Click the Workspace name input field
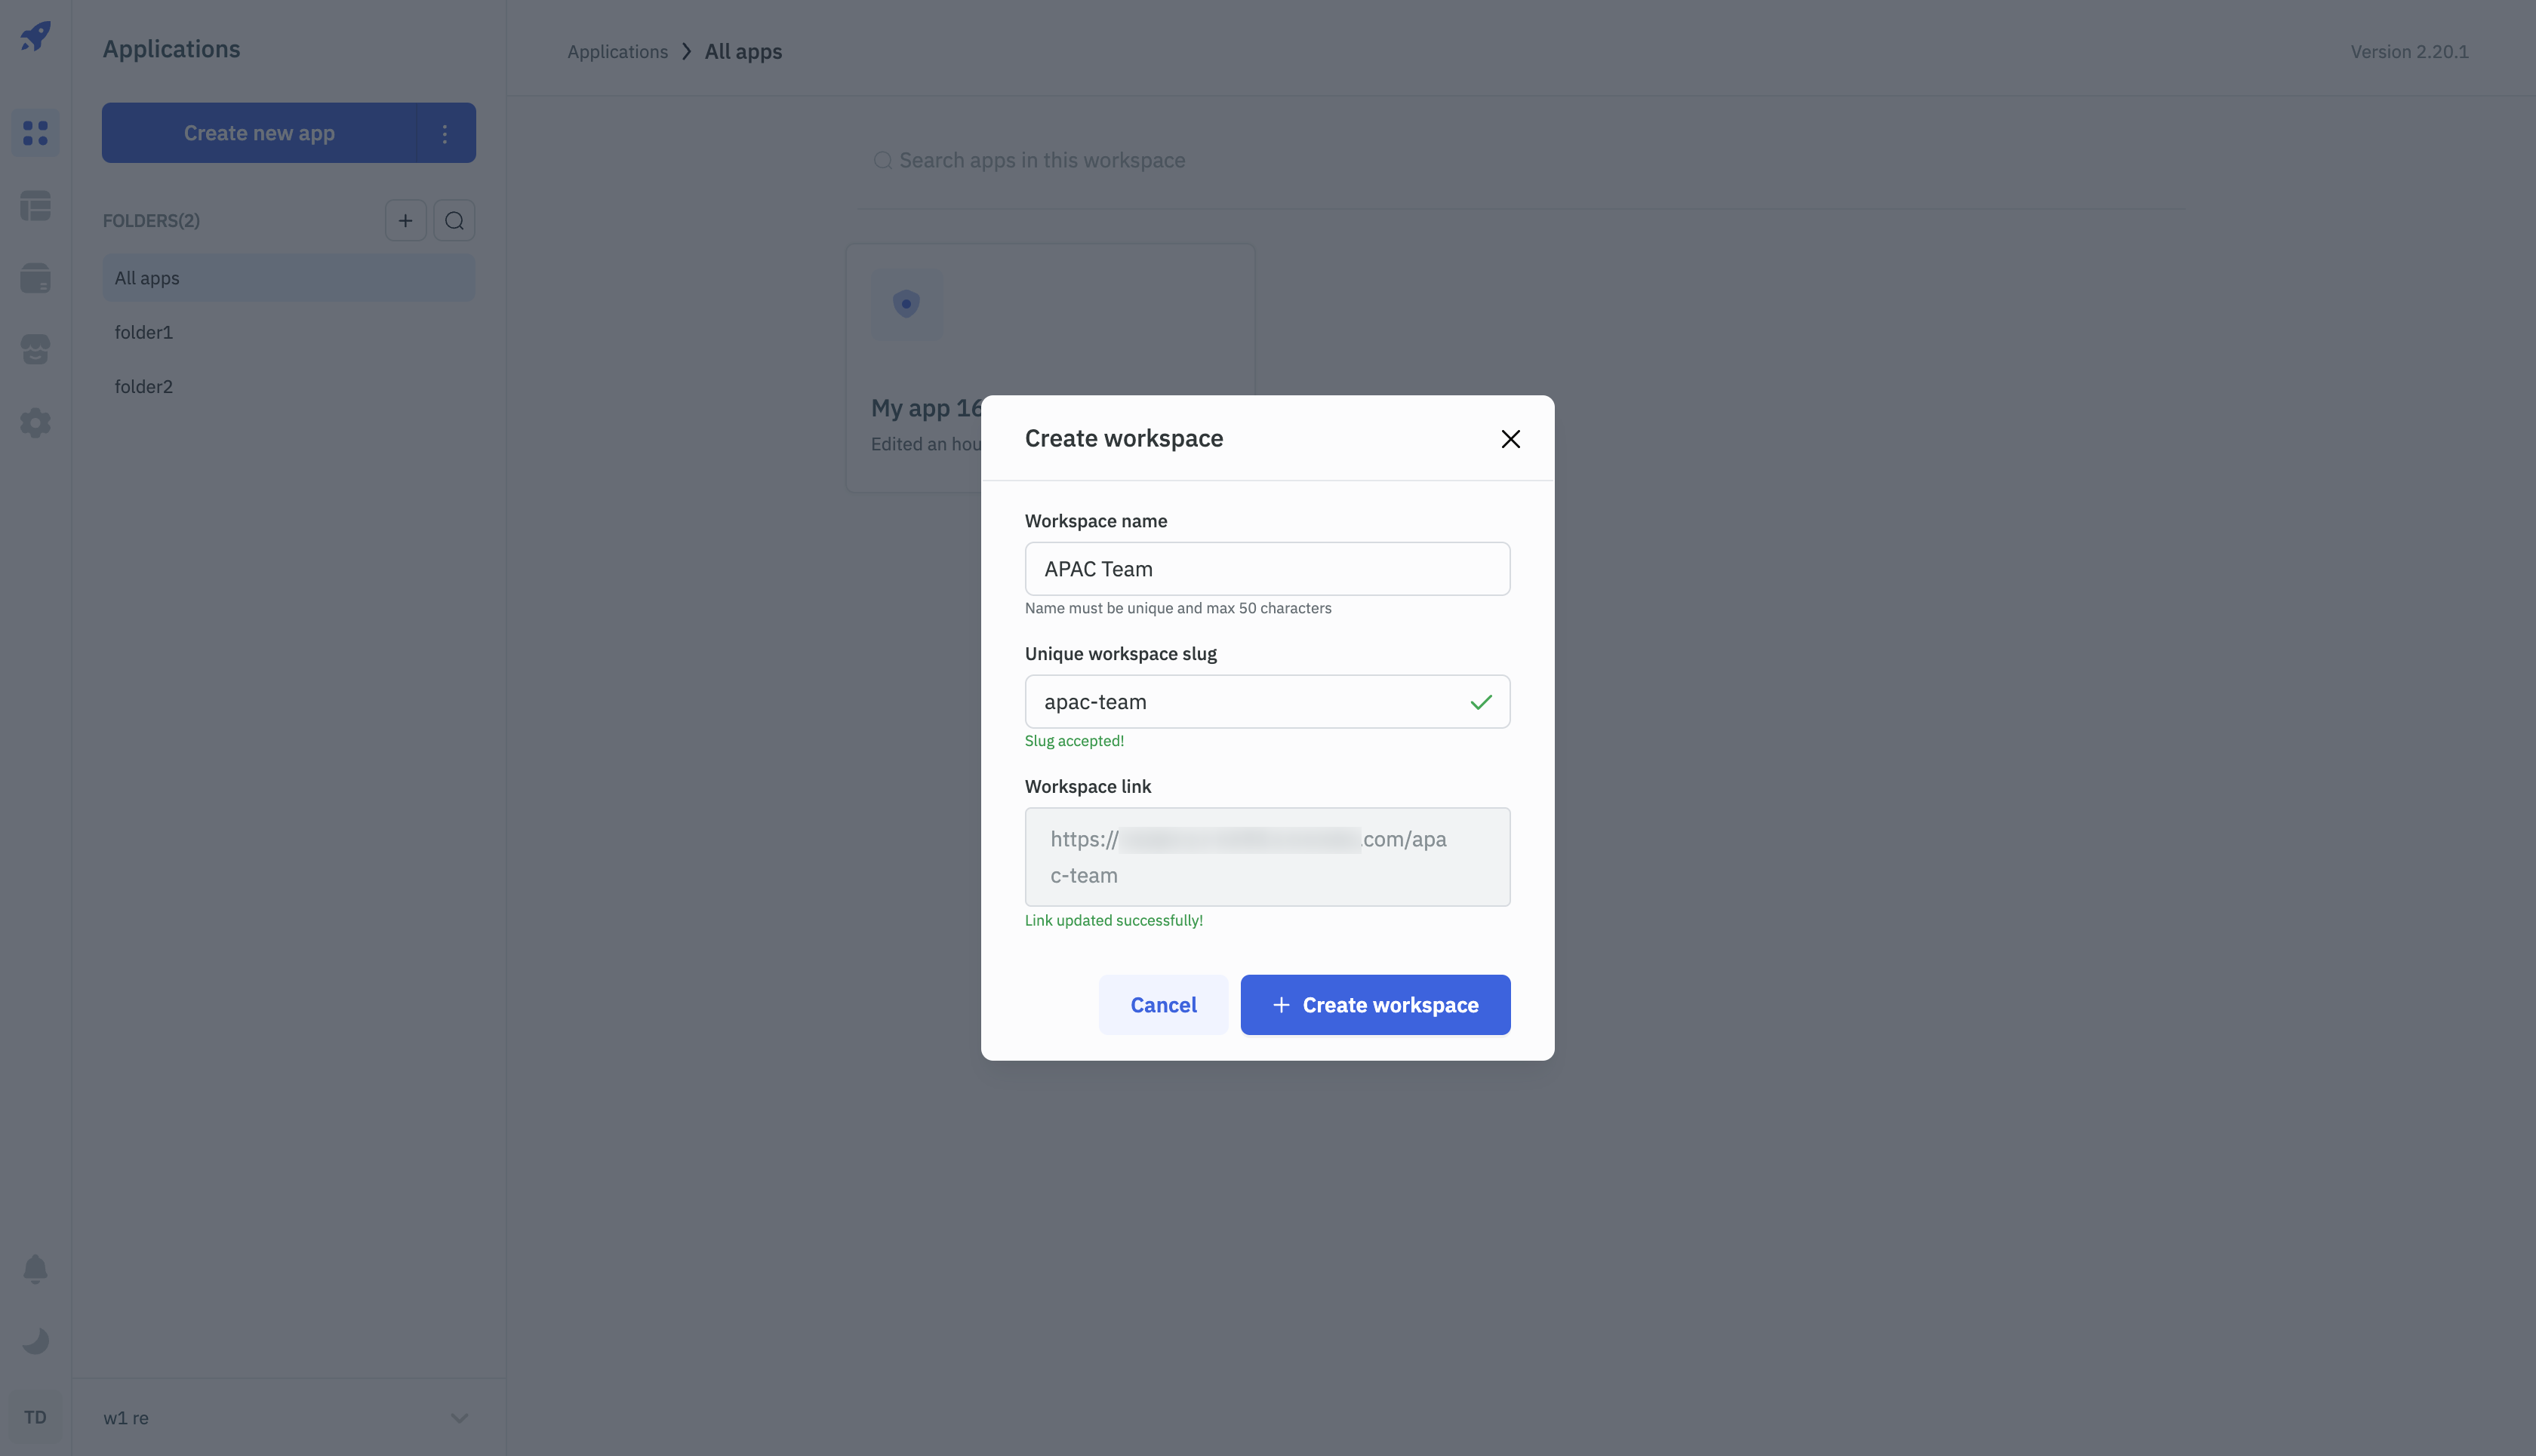This screenshot has width=2536, height=1456. tap(1267, 569)
